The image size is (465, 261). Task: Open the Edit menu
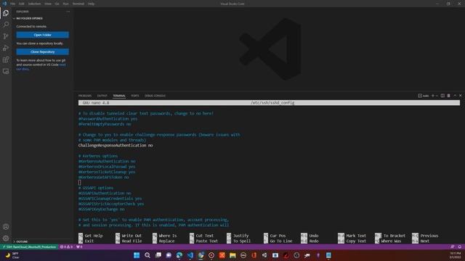(x=22, y=4)
